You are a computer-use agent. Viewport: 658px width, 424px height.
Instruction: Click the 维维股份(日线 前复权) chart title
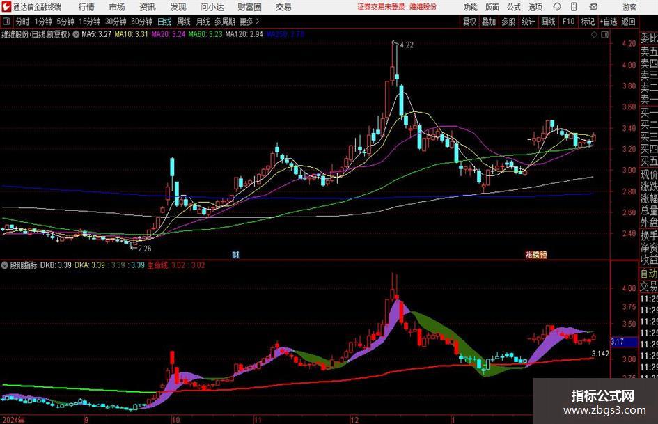tap(36, 34)
